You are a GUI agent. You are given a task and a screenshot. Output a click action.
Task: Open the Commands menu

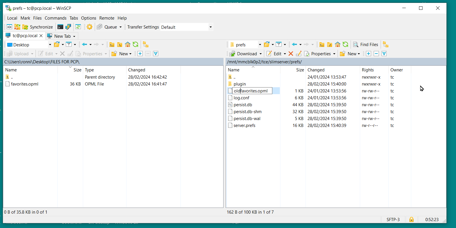[55, 18]
